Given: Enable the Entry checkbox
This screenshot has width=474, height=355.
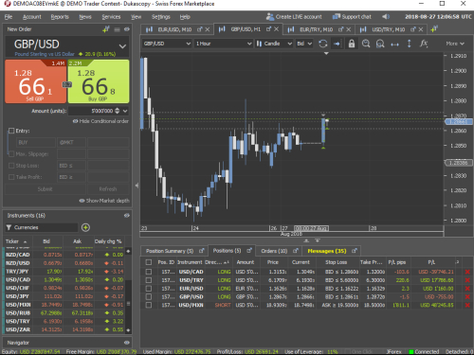Looking at the screenshot, I should [11, 131].
